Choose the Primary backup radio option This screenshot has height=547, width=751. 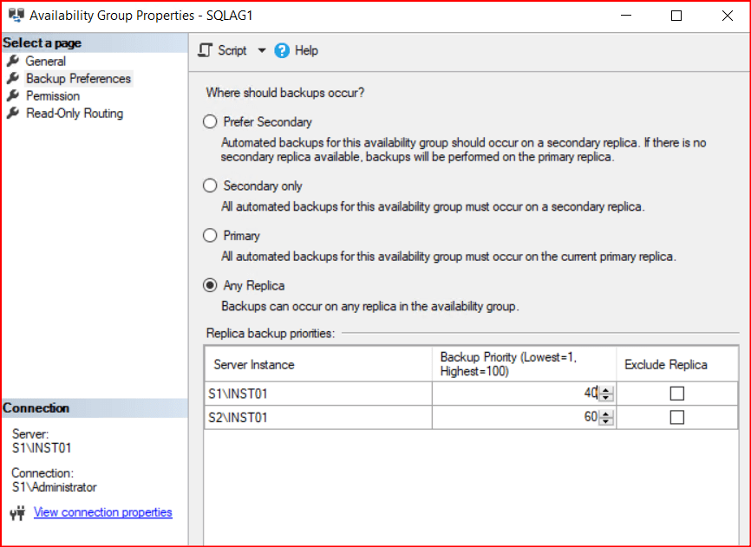(210, 236)
